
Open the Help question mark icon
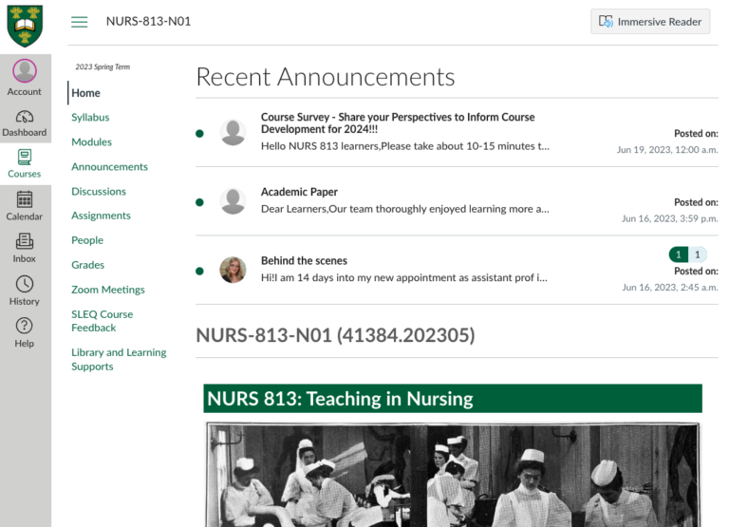click(x=25, y=326)
